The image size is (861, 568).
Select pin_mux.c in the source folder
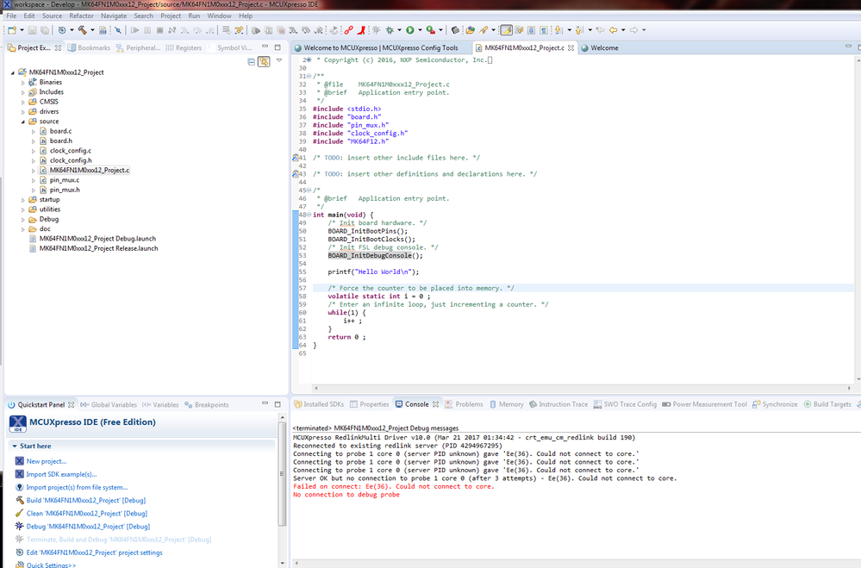coord(64,180)
